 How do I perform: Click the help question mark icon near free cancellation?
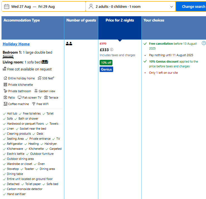tap(204, 43)
